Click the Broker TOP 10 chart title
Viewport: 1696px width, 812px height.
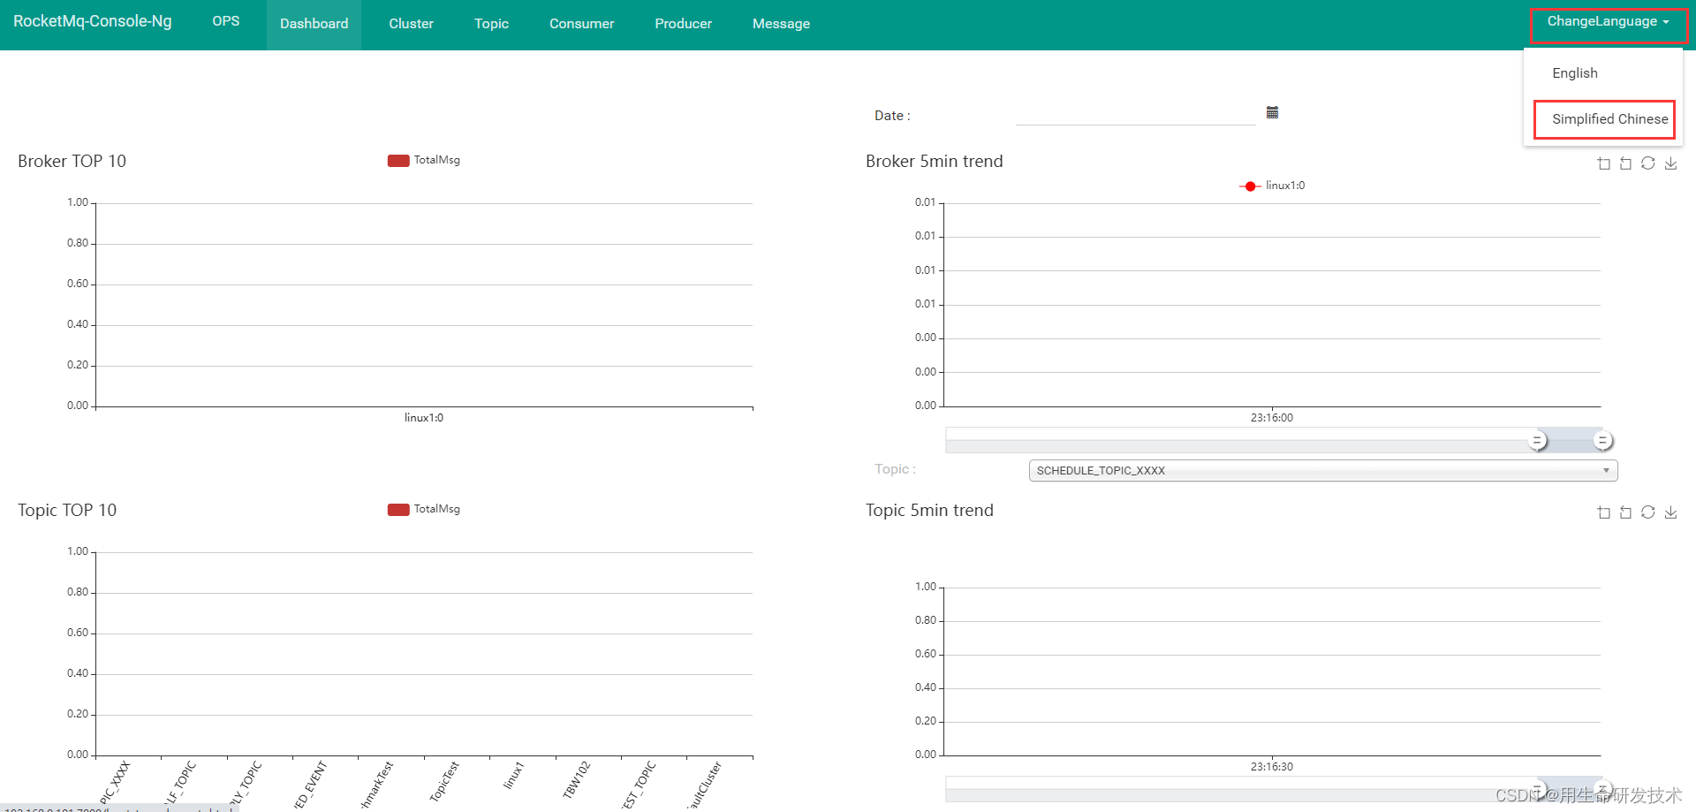[x=72, y=161]
